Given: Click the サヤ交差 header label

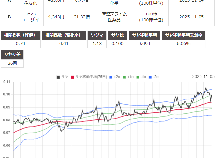Looking at the screenshot, I should 13,54.
